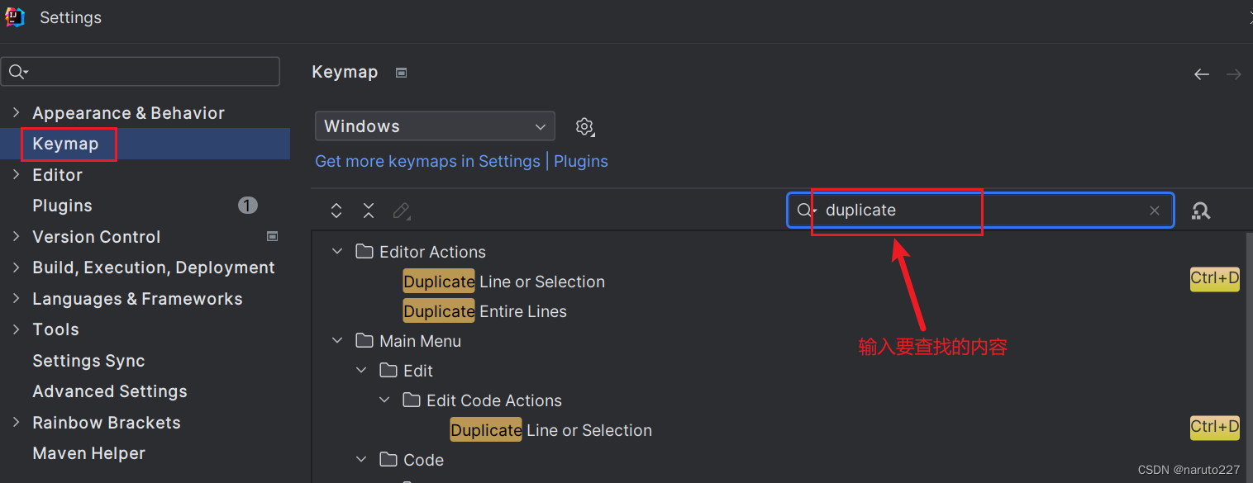Click the Collapse All icon in keymap toolbar
Screen dimensions: 1253x483
[x=369, y=211]
